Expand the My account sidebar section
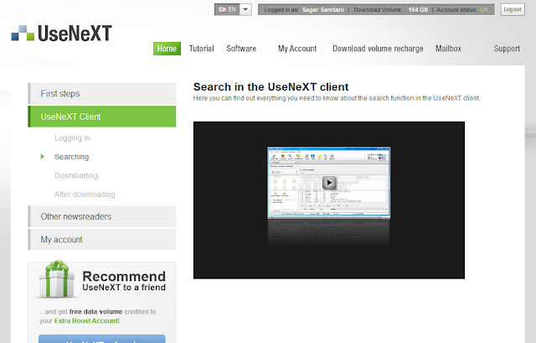This screenshot has width=536, height=343. pos(102,239)
